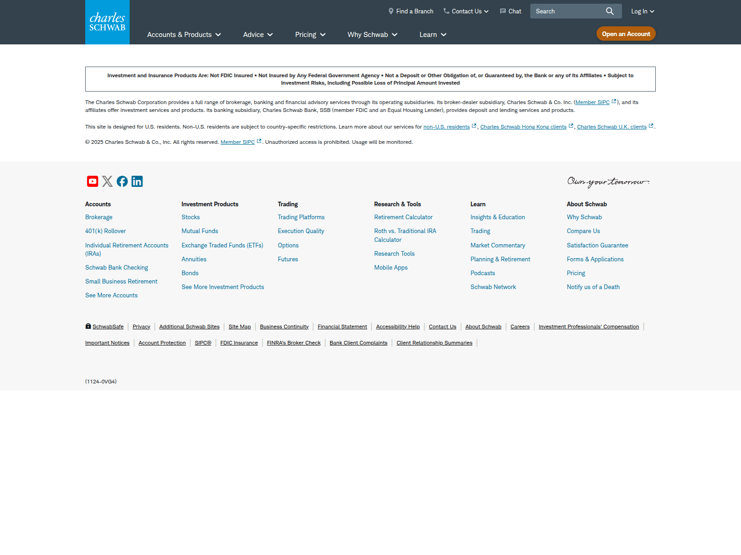Open the FDIC Insurance link
This screenshot has height=555, width=741.
coord(239,343)
